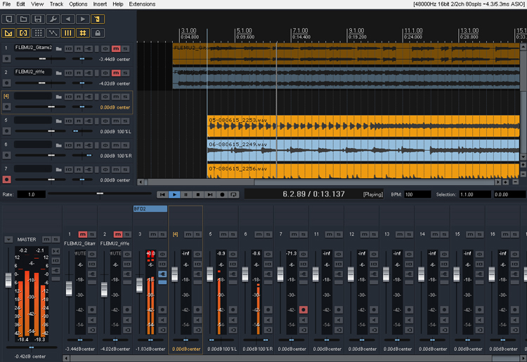Toggle the envelope points toolbar icon
The image size is (527, 362).
[53, 33]
